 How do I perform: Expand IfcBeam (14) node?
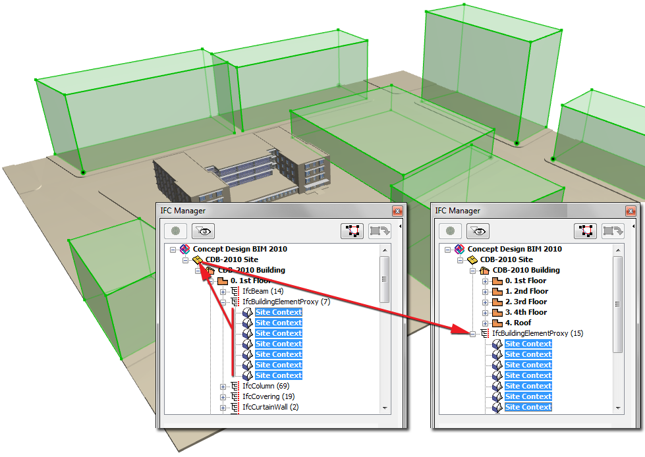click(x=223, y=292)
